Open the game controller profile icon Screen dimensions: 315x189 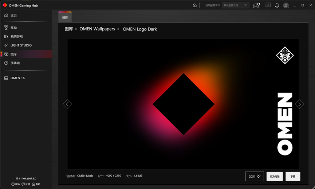click(x=256, y=5)
